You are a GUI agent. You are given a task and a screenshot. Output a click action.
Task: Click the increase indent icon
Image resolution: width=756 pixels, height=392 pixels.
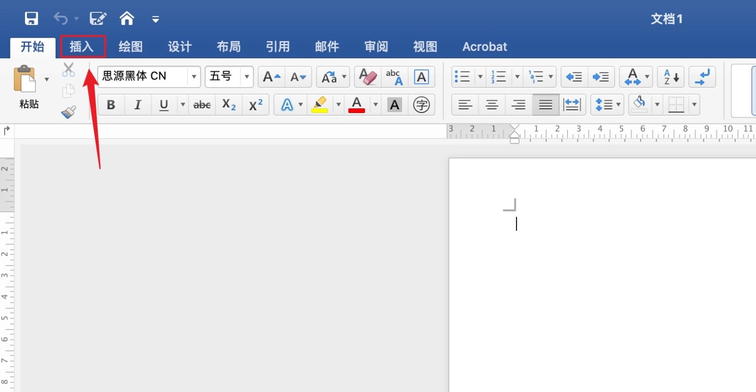click(x=601, y=77)
